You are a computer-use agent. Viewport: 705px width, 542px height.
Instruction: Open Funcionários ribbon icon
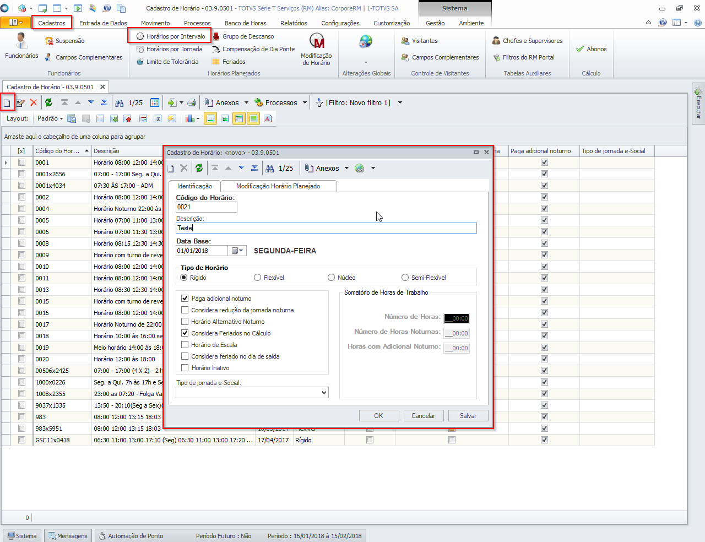[21, 46]
